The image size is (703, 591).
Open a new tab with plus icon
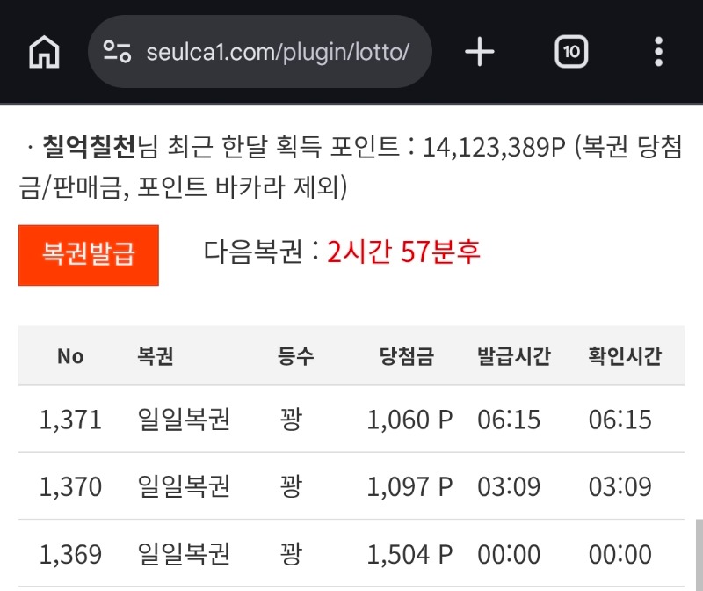click(x=480, y=53)
